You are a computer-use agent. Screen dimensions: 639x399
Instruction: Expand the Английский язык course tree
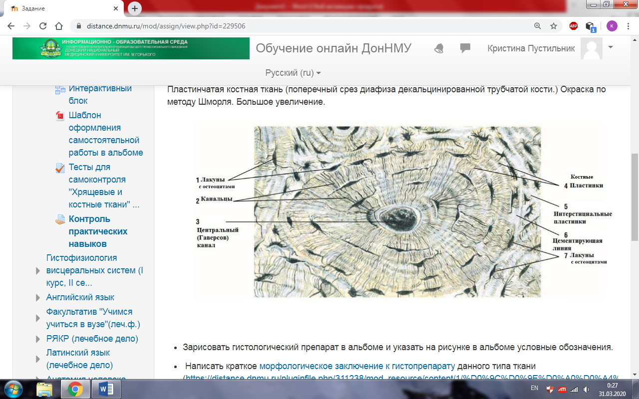point(38,298)
